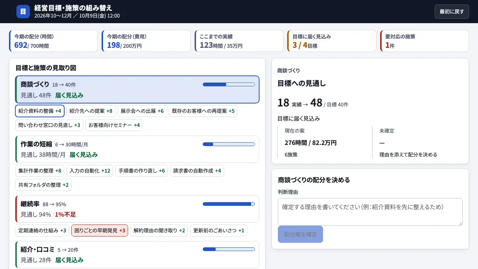Select the 手順書の作り直し +6 chip
The image size is (478, 269).
pos(142,171)
